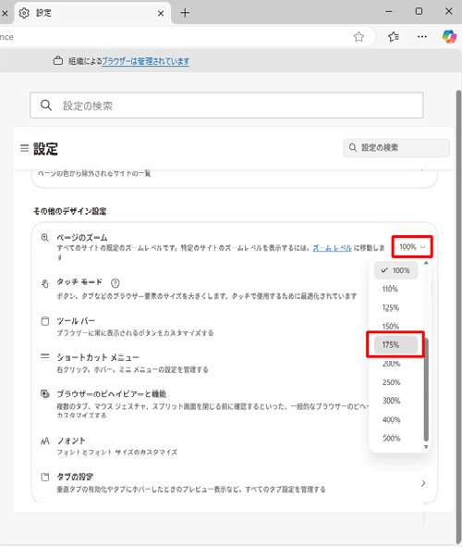The height and width of the screenshot is (547, 462).
Task: Launch Copilot from the toolbar icon
Action: [449, 36]
